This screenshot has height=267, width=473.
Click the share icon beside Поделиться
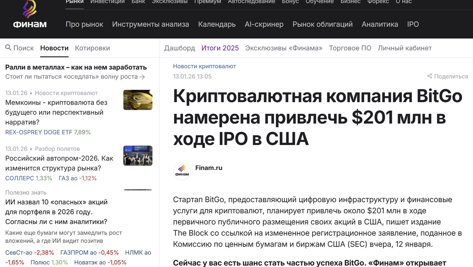tap(430, 76)
